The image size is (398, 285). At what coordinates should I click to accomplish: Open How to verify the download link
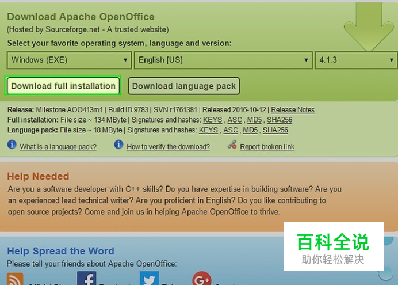click(x=168, y=147)
